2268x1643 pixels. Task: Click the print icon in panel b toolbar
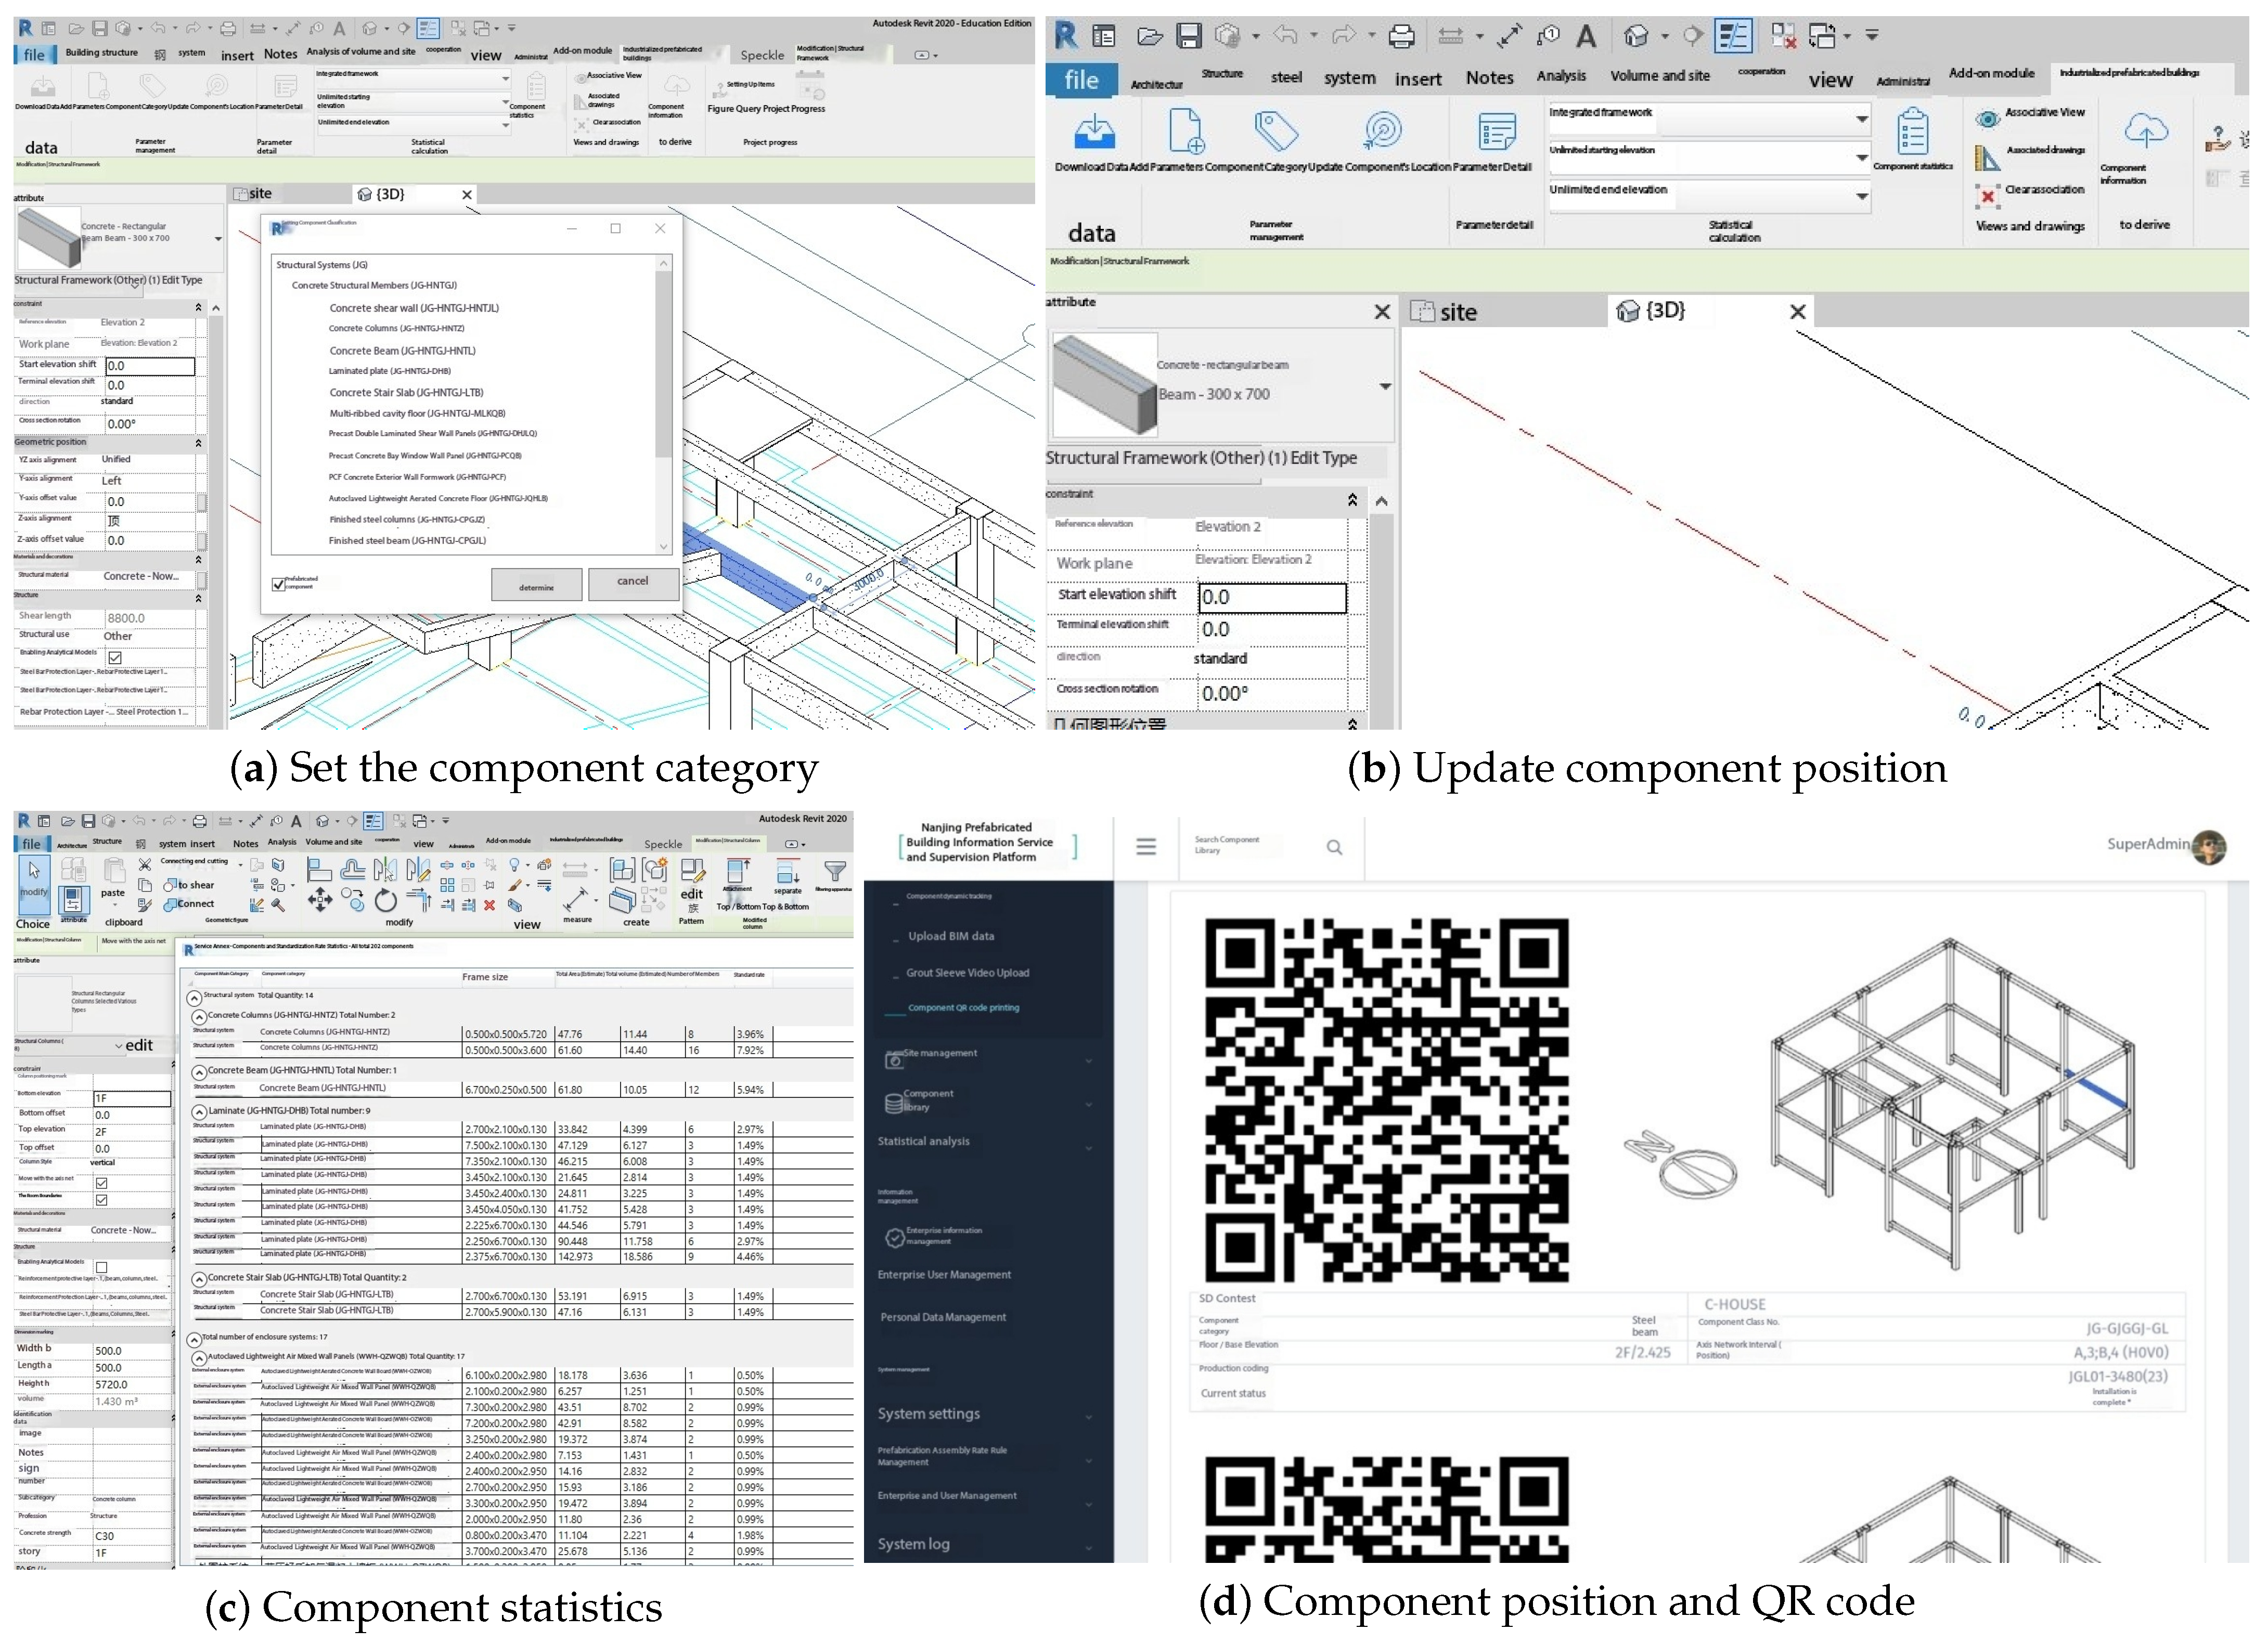(1402, 37)
